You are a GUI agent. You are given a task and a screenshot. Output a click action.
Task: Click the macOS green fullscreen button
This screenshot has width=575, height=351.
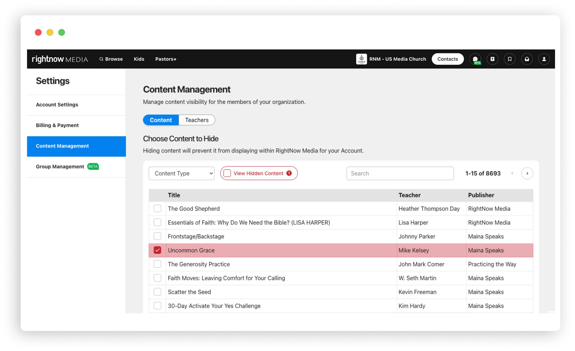[x=62, y=32]
